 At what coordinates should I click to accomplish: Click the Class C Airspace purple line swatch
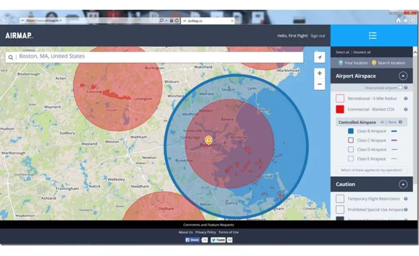click(394, 140)
